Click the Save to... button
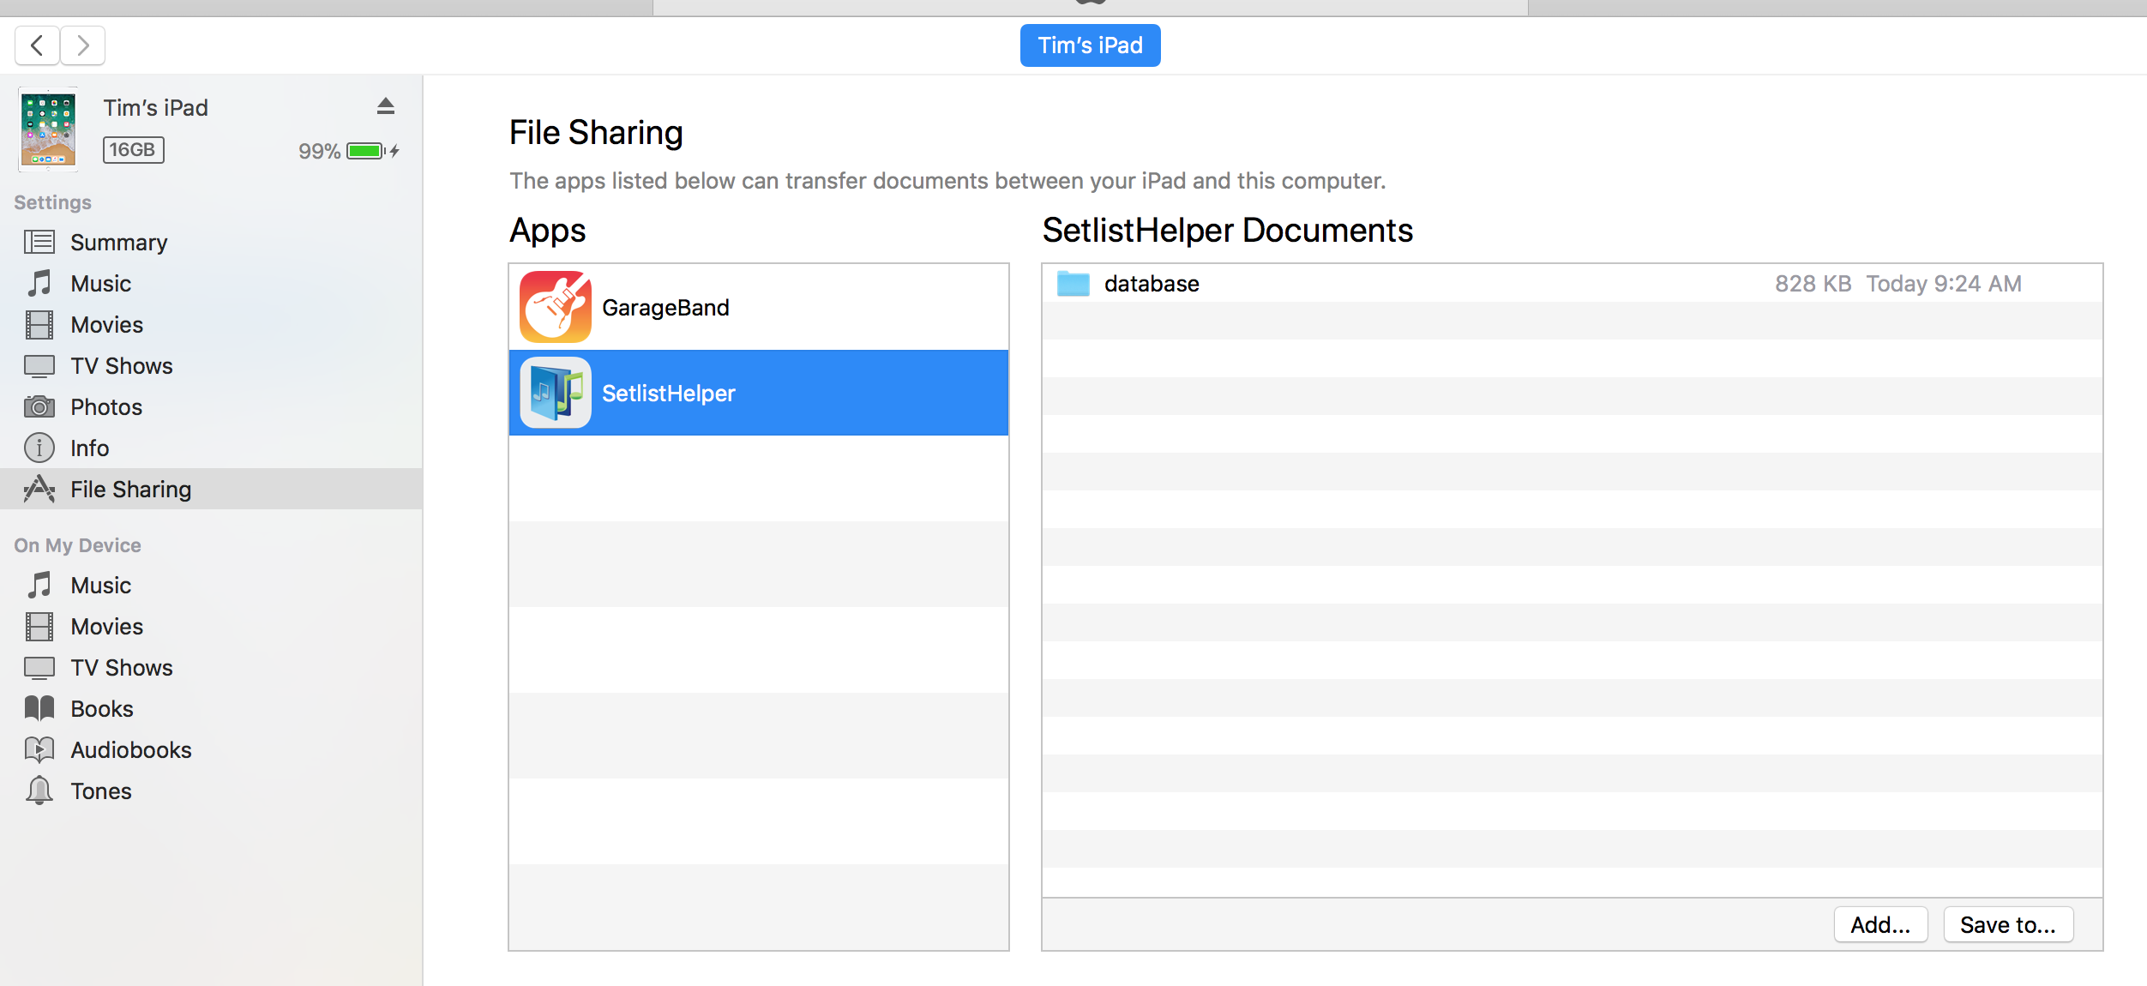The image size is (2147, 986). [x=2008, y=924]
